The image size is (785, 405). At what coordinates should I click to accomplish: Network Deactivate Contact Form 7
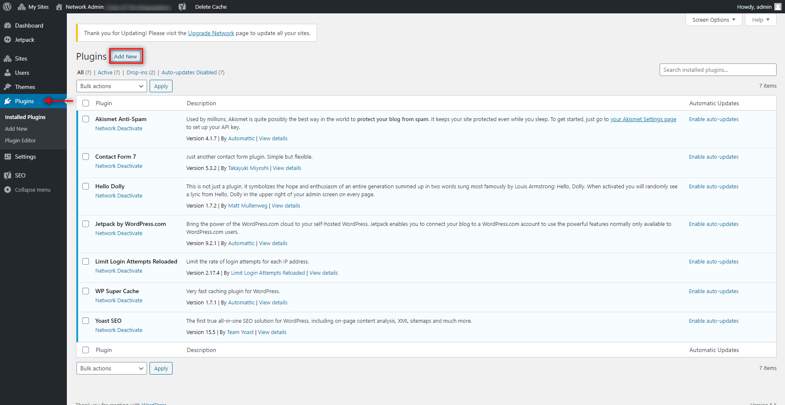click(x=119, y=166)
